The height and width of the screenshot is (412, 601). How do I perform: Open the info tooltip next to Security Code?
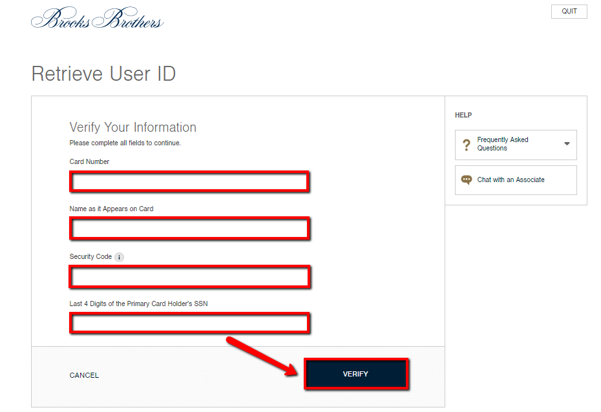(119, 256)
